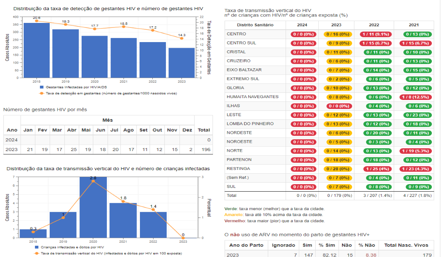Image resolution: width=442 pixels, height=257 pixels.
Task: Select the (Sem Ref.) row label
Action: pos(238,178)
